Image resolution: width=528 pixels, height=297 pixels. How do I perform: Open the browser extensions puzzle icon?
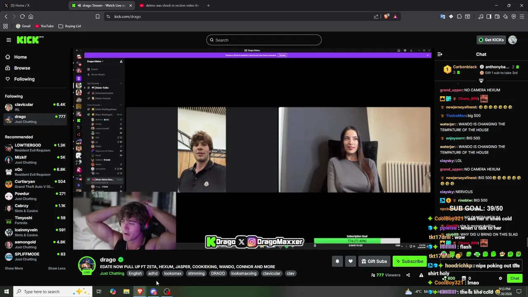click(459, 16)
